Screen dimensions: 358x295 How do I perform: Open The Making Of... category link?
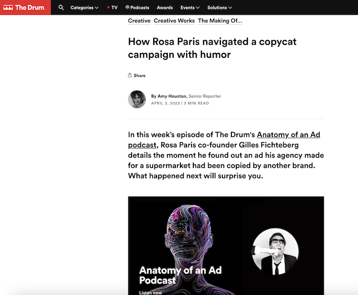point(220,21)
